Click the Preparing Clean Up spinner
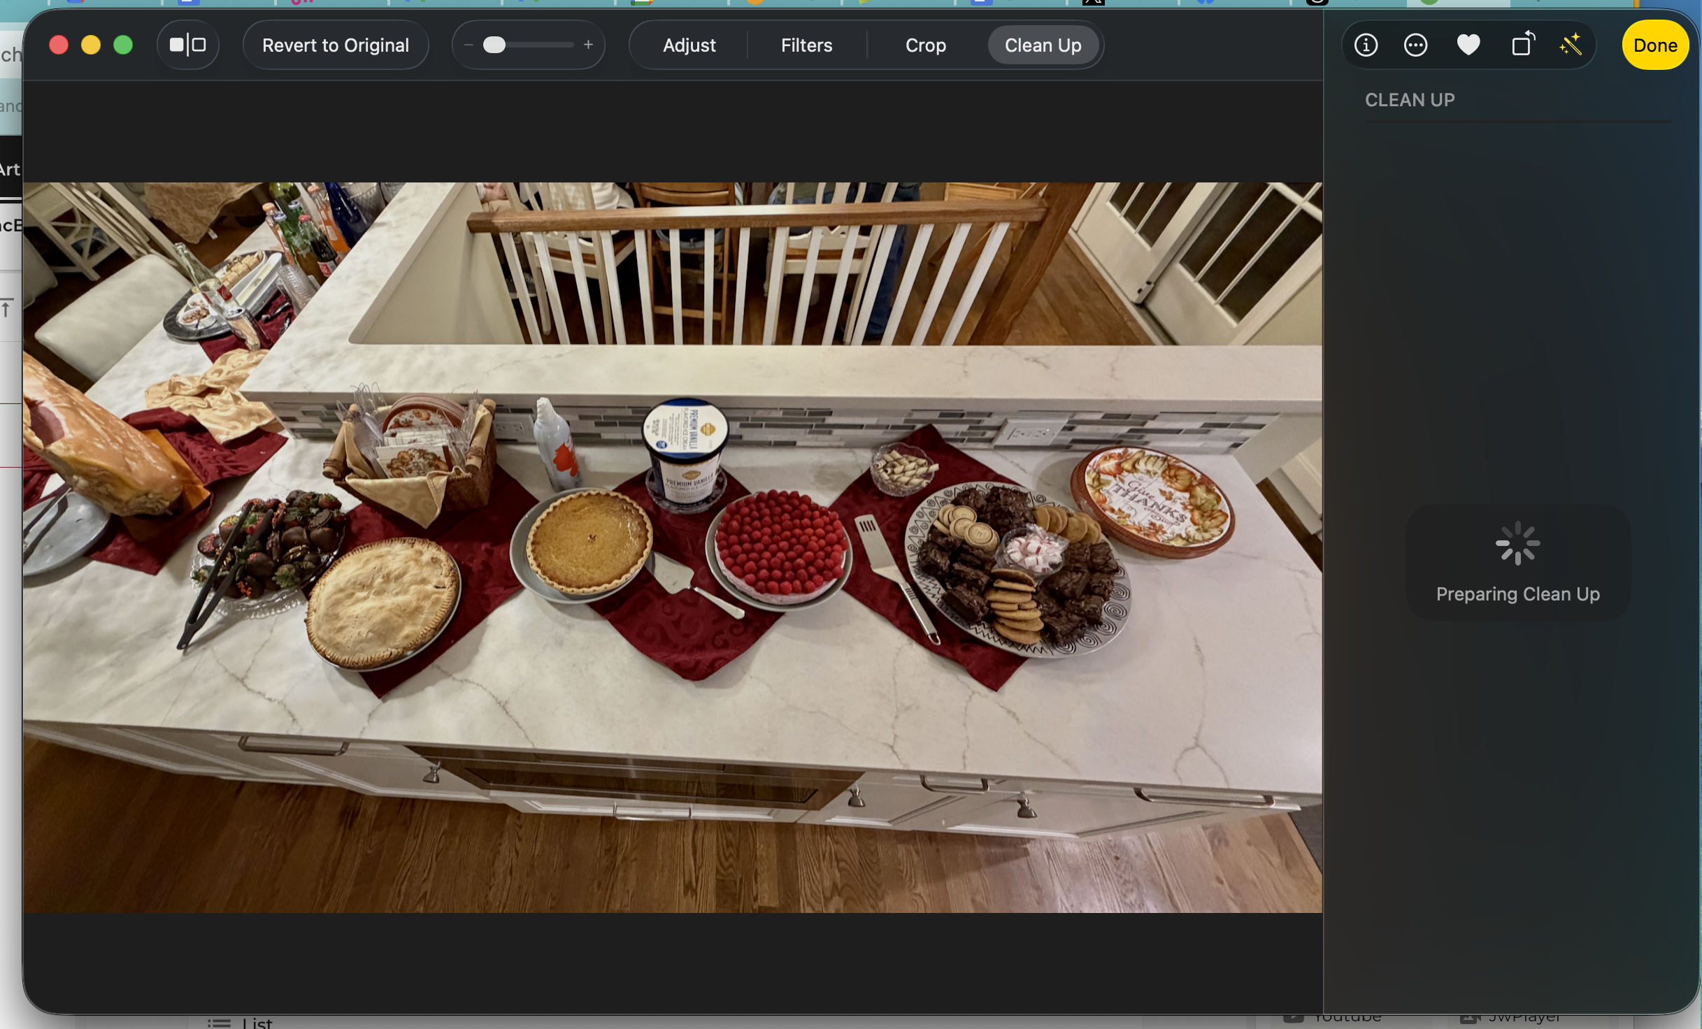Viewport: 1702px width, 1029px height. [1517, 543]
